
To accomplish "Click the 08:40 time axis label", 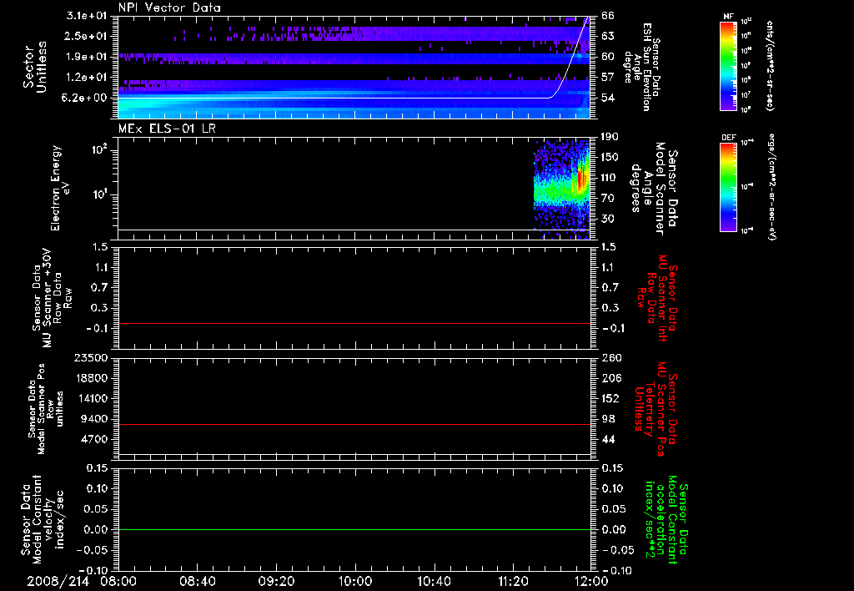I will (x=198, y=580).
